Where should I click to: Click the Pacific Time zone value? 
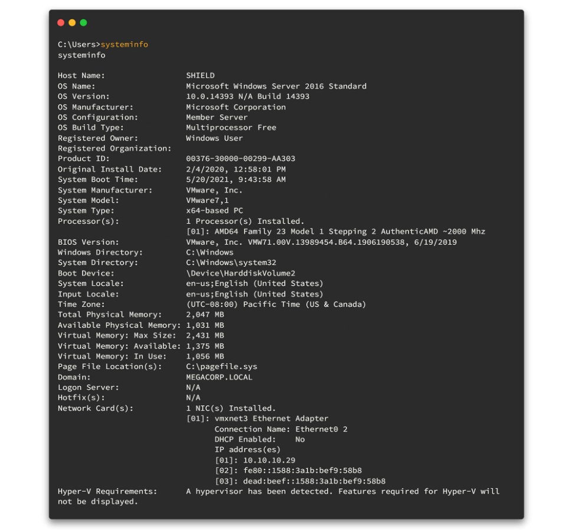click(276, 304)
